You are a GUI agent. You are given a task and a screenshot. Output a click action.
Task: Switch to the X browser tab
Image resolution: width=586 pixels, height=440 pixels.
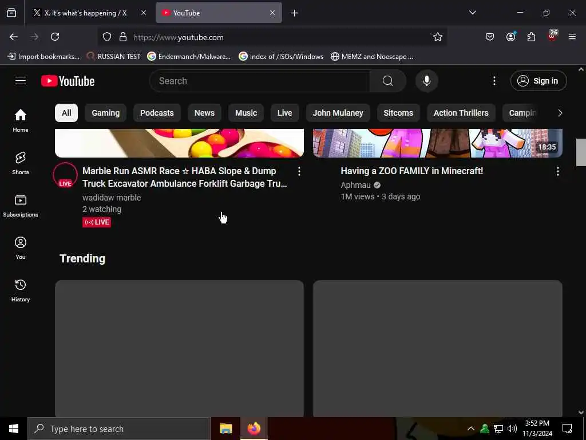coord(85,13)
